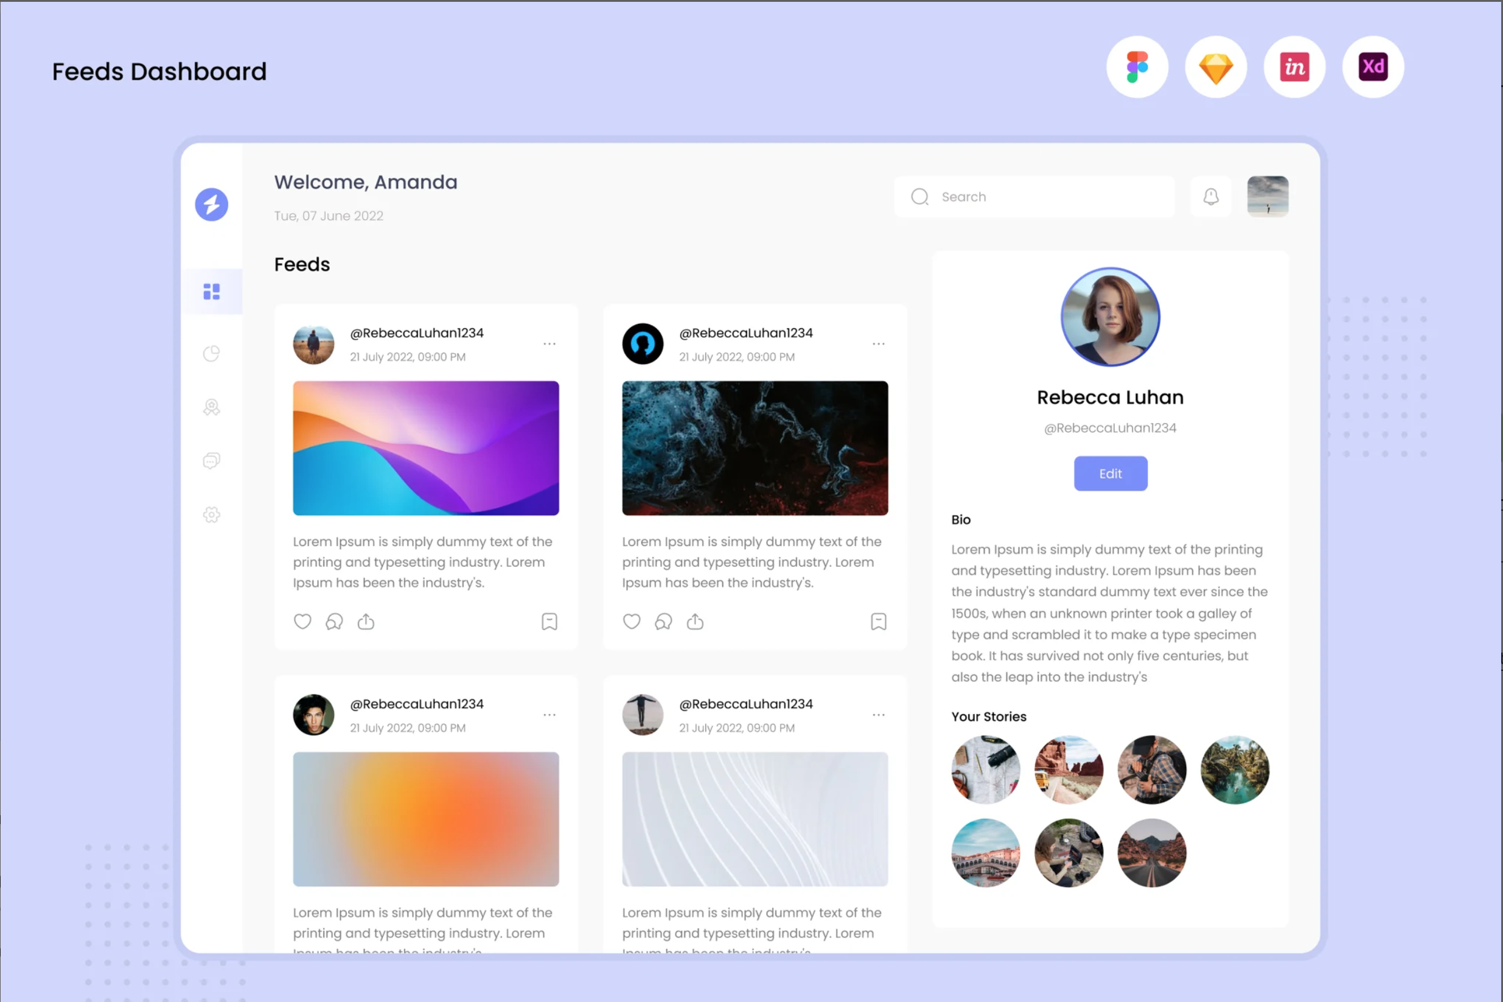1503x1002 pixels.
Task: Click the lightning bolt app logo
Action: [211, 205]
